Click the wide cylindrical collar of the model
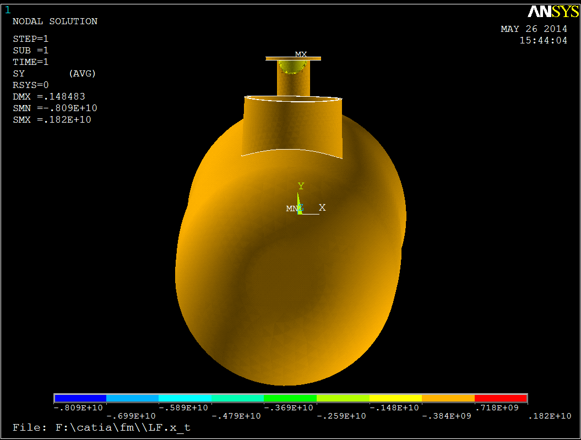This screenshot has width=581, height=440. pos(292,126)
